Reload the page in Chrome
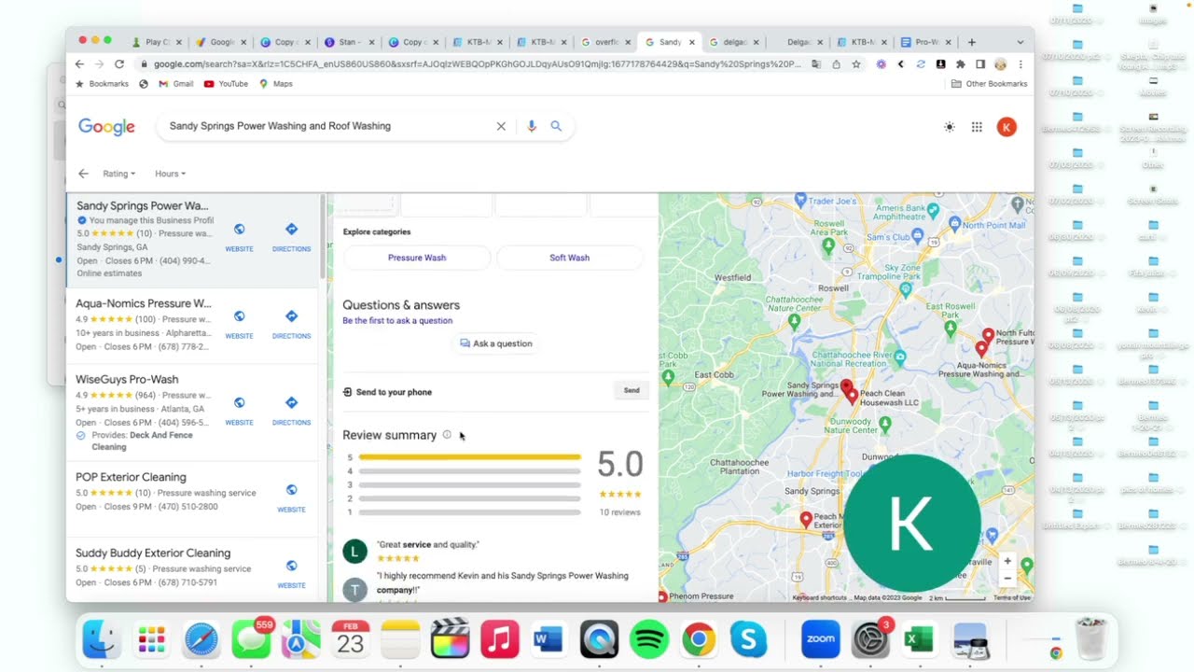The height and width of the screenshot is (672, 1194). 119,64
